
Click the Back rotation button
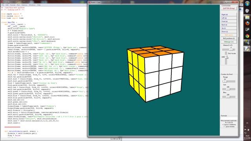(229, 25)
